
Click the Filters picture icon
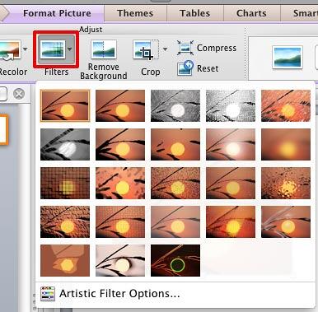(53, 49)
